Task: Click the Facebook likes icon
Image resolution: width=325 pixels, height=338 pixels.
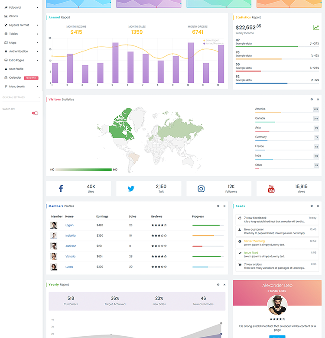Action: click(x=61, y=188)
